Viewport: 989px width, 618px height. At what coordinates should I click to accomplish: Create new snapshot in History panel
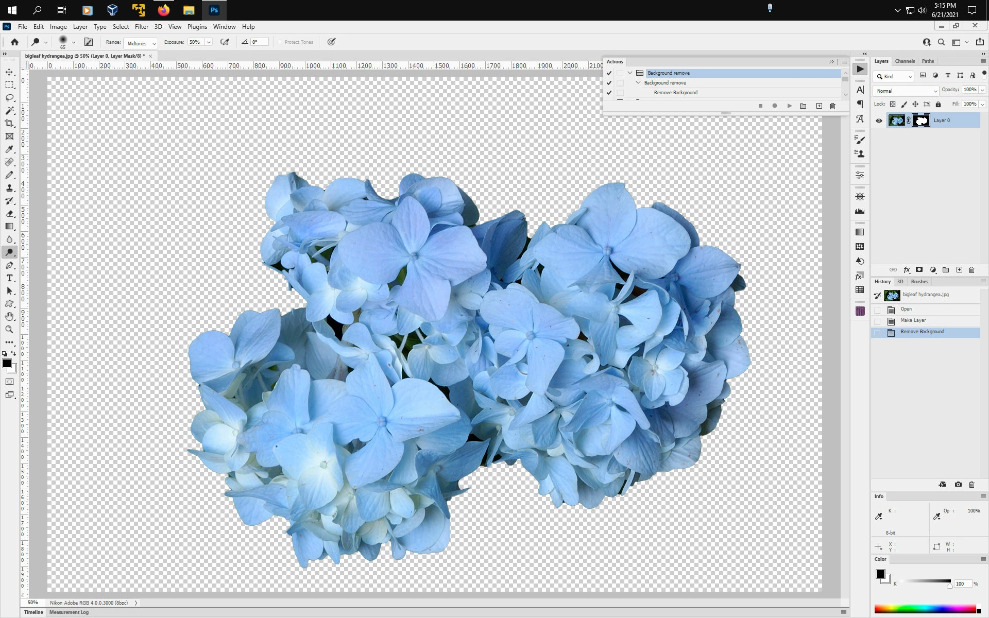coord(958,485)
